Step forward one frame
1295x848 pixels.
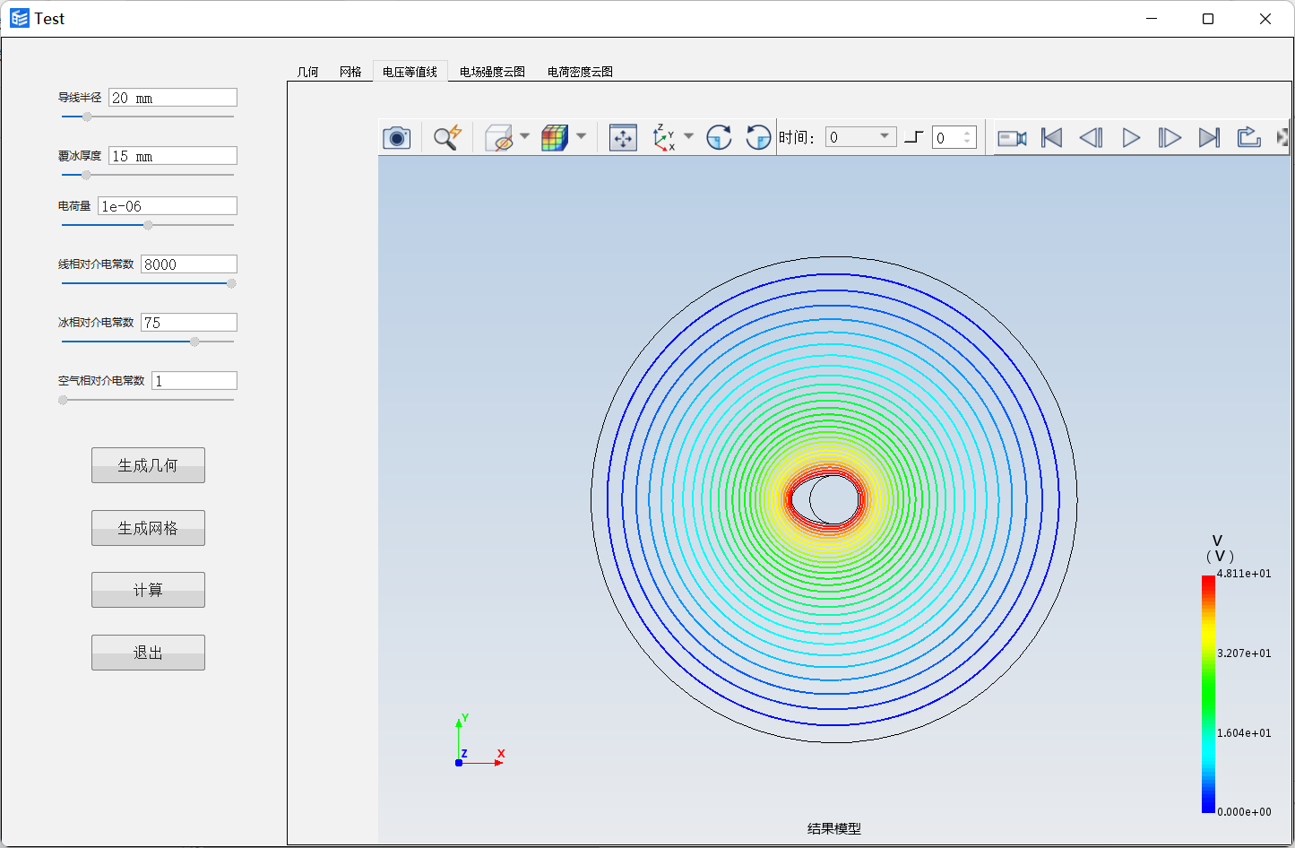click(x=1170, y=138)
